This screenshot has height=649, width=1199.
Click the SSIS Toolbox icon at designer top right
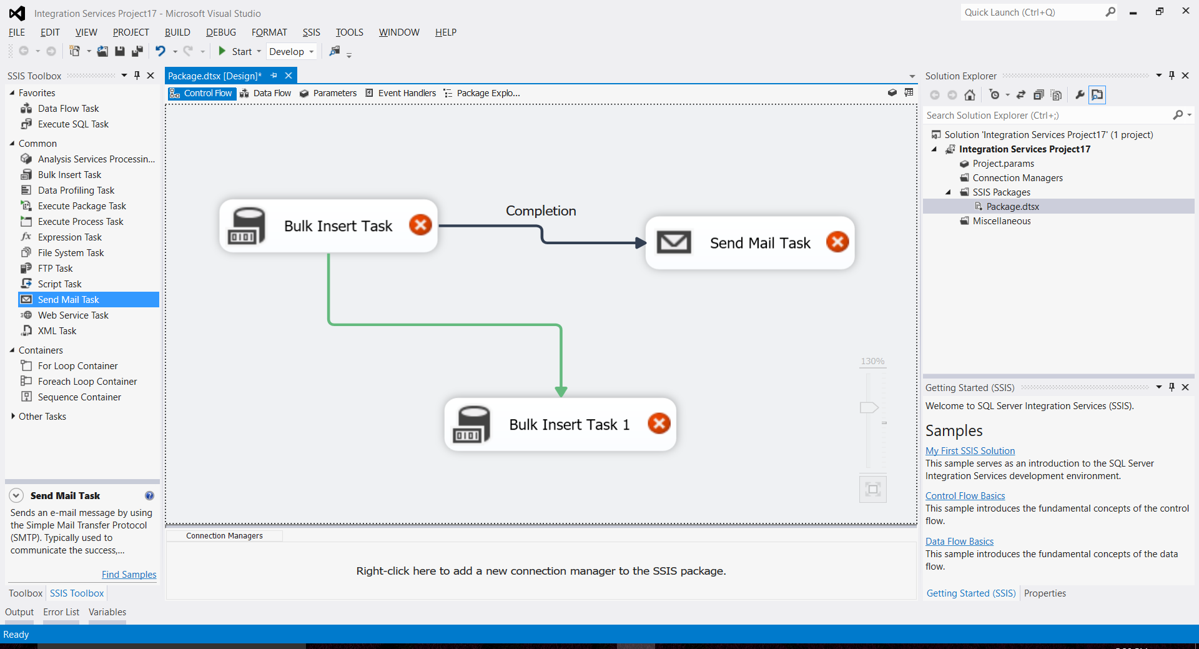(892, 92)
